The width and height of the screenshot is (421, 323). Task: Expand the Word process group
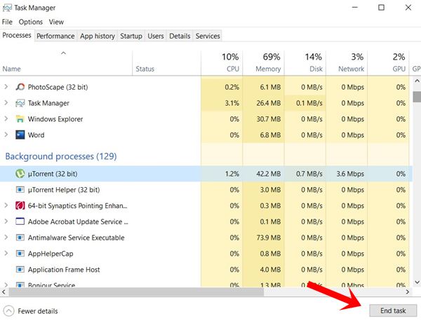pos(6,135)
